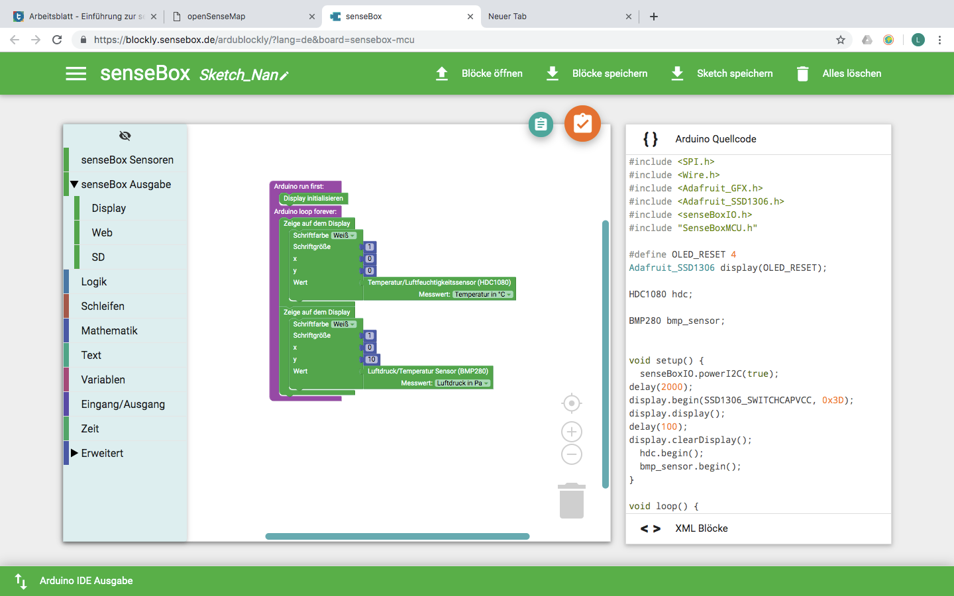The image size is (954, 596).
Task: Open Messwert Temperatur in °C dropdown
Action: click(483, 294)
